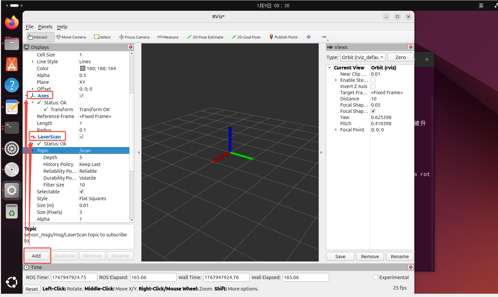The height and width of the screenshot is (297, 498).
Task: Expand the Line Style property
Action: pos(33,62)
